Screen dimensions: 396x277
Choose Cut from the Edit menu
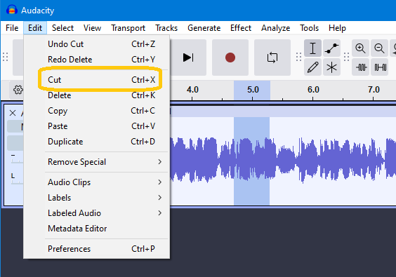(x=96, y=80)
